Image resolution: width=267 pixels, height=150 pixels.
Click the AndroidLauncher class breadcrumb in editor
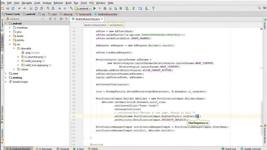coord(96,25)
